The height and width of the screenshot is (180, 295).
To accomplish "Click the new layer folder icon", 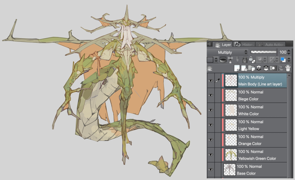I will (x=251, y=68).
